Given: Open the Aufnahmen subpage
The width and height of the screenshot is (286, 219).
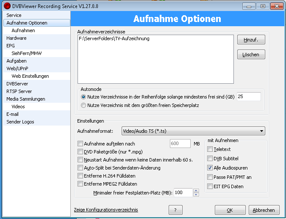Looking at the screenshot, I should pos(37,30).
